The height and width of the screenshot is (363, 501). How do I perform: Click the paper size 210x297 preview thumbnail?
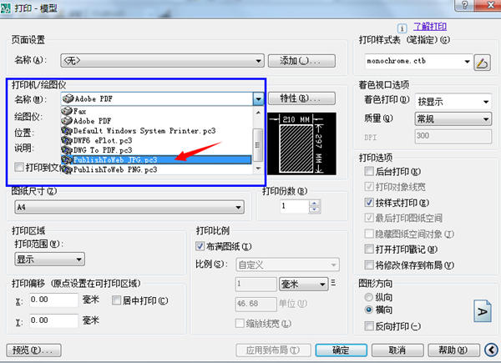[301, 144]
